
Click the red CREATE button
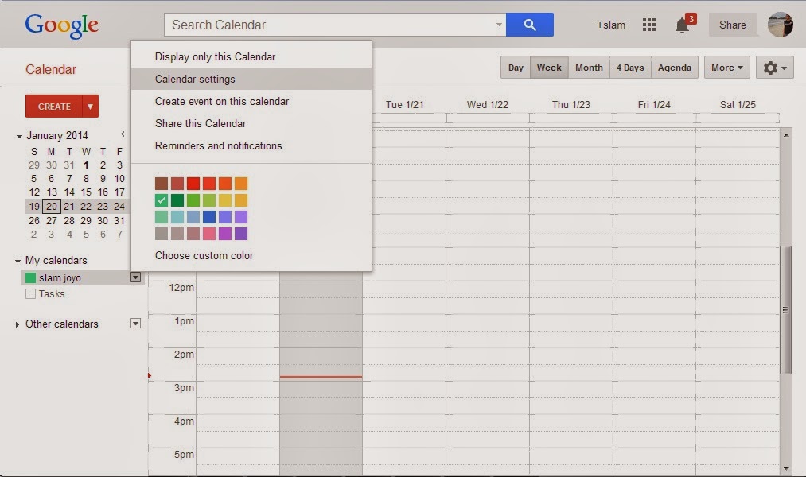pyautogui.click(x=54, y=107)
